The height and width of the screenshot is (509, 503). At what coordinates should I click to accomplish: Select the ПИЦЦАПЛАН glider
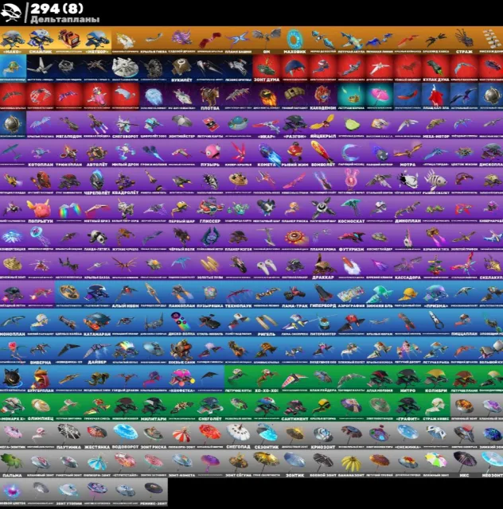(464, 323)
